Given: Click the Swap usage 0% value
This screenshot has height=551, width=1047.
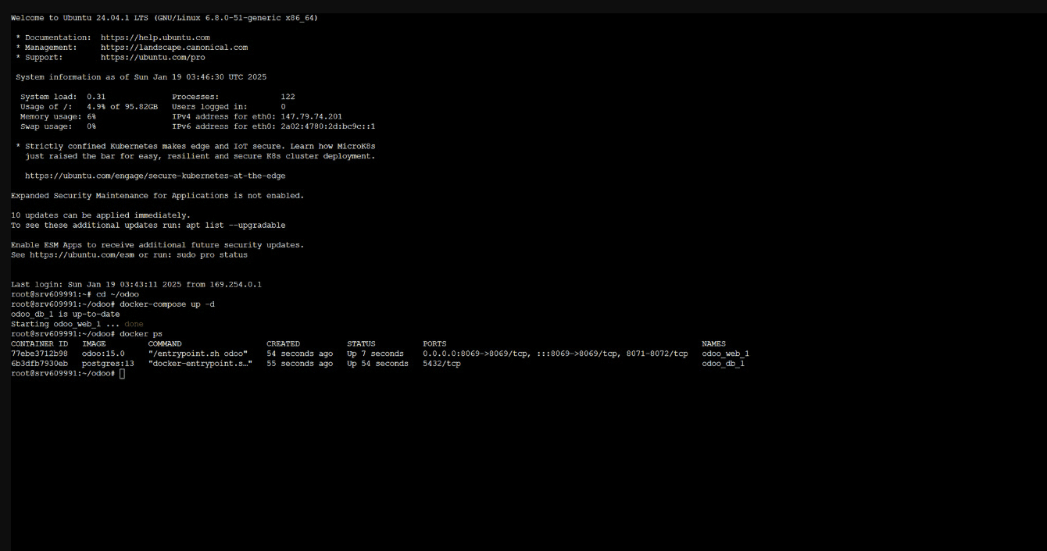Looking at the screenshot, I should pyautogui.click(x=91, y=126).
